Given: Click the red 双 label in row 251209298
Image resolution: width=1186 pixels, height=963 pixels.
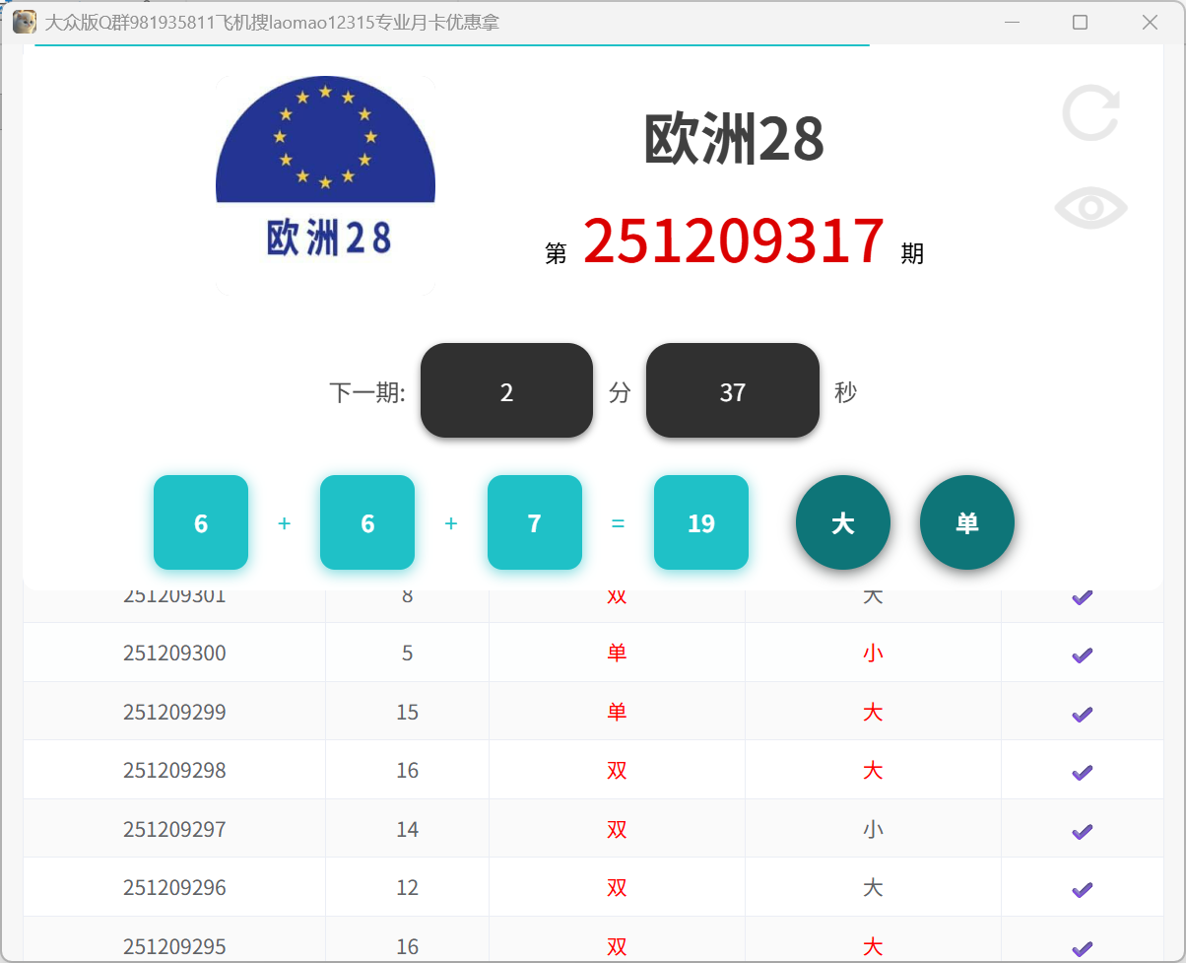Looking at the screenshot, I should click(616, 770).
